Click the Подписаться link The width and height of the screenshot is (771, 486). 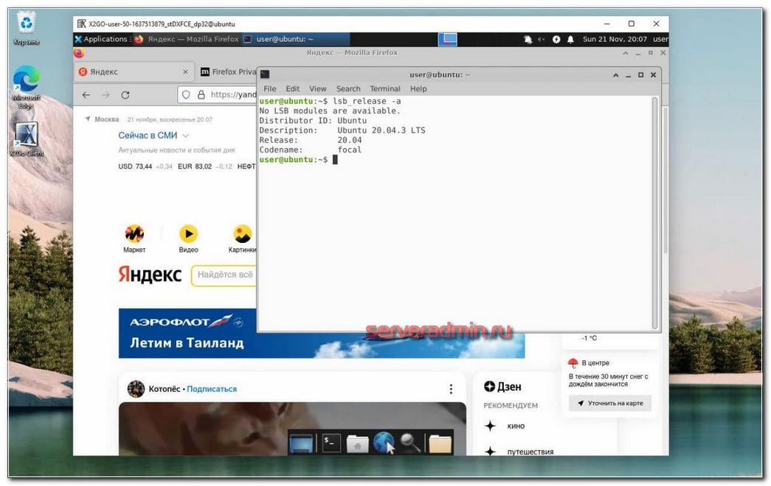pos(212,389)
